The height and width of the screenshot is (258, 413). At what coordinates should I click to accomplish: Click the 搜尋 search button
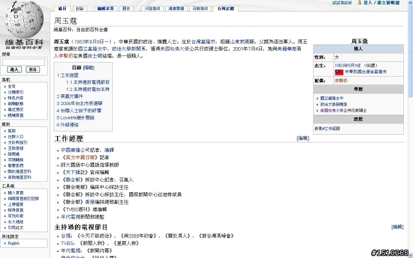tap(33, 70)
